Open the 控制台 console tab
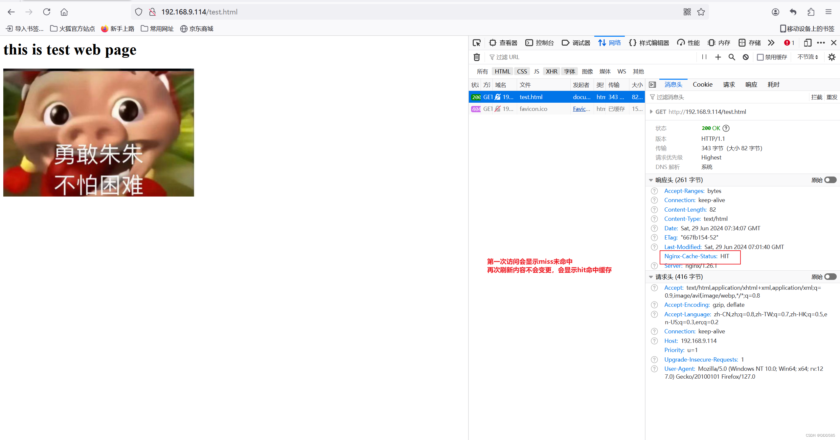This screenshot has height=440, width=840. point(539,43)
